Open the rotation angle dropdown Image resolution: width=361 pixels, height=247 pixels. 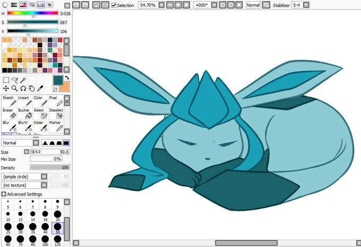tap(214, 5)
